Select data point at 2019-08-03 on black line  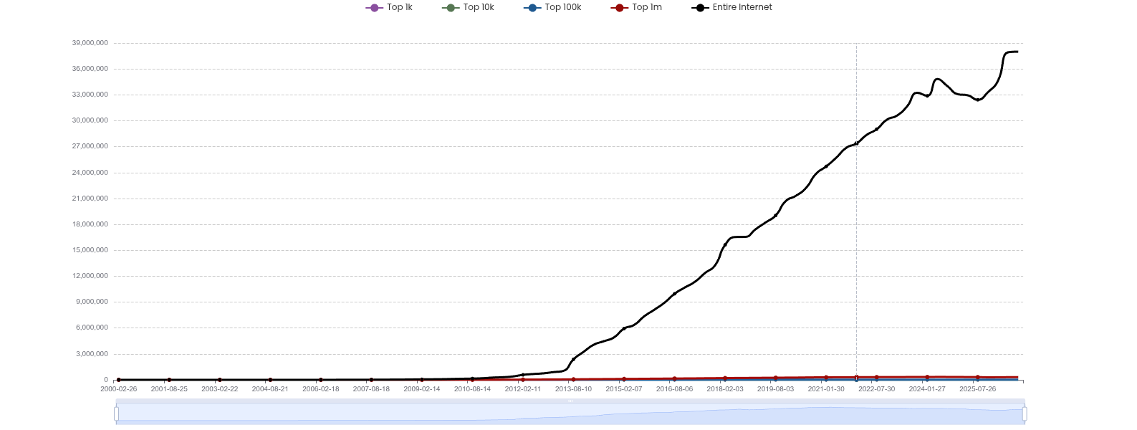[x=776, y=215]
